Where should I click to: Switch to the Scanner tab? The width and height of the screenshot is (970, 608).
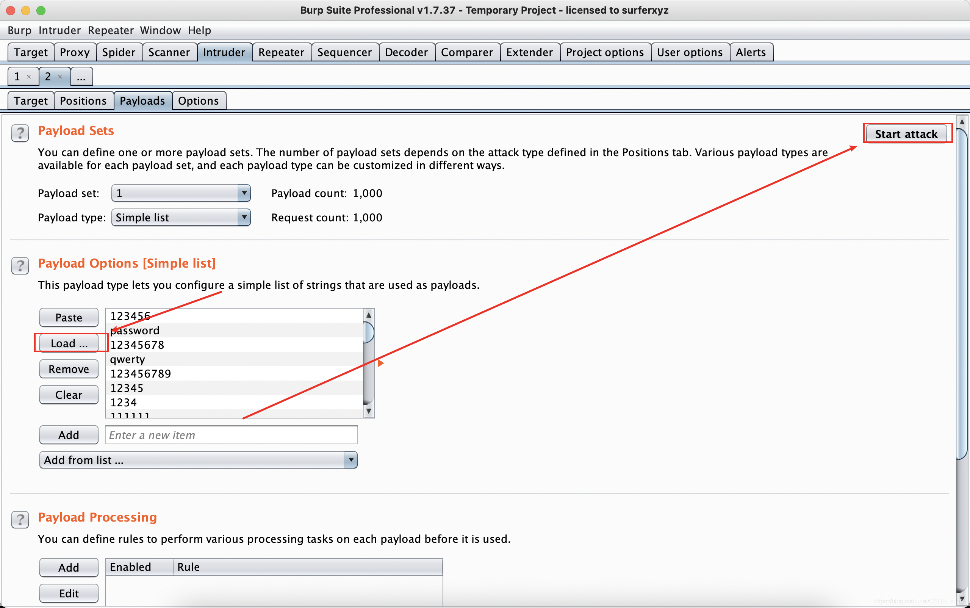click(169, 52)
